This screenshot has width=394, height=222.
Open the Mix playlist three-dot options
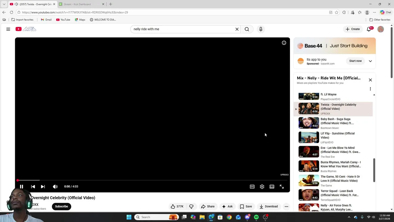coord(370,89)
